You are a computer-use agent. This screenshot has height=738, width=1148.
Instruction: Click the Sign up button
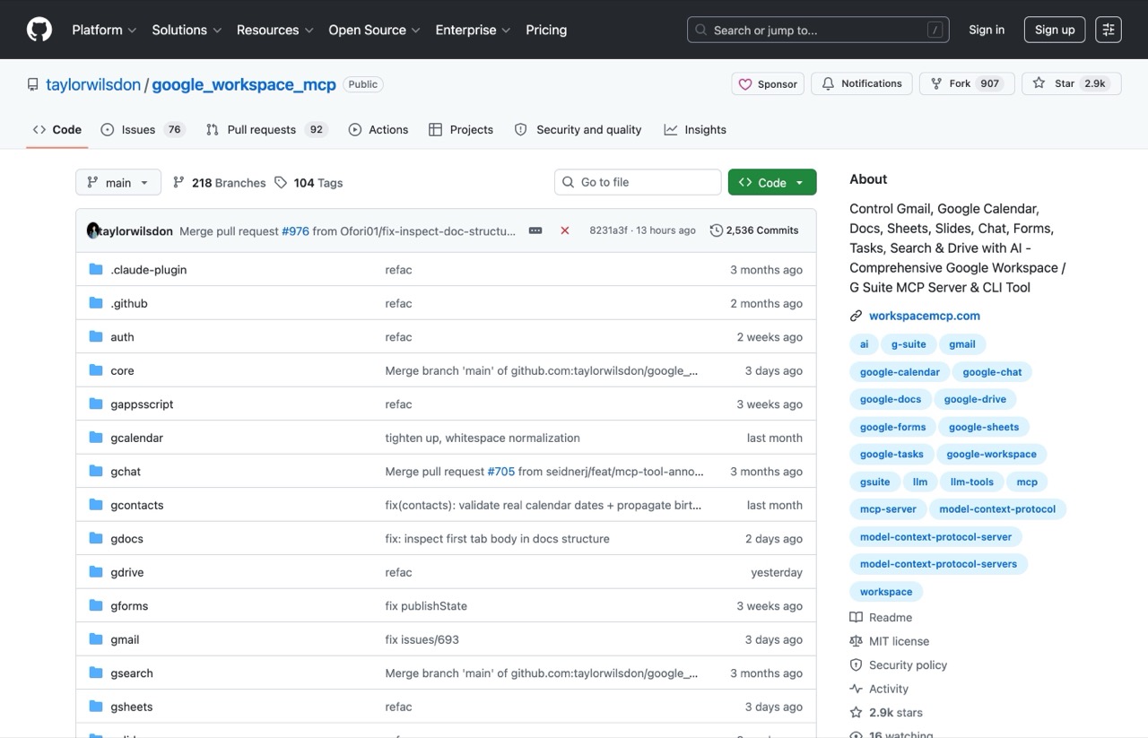point(1055,30)
